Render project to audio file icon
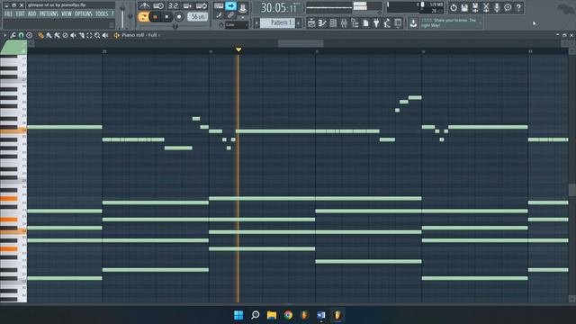The width and height of the screenshot is (576, 324). point(475,7)
